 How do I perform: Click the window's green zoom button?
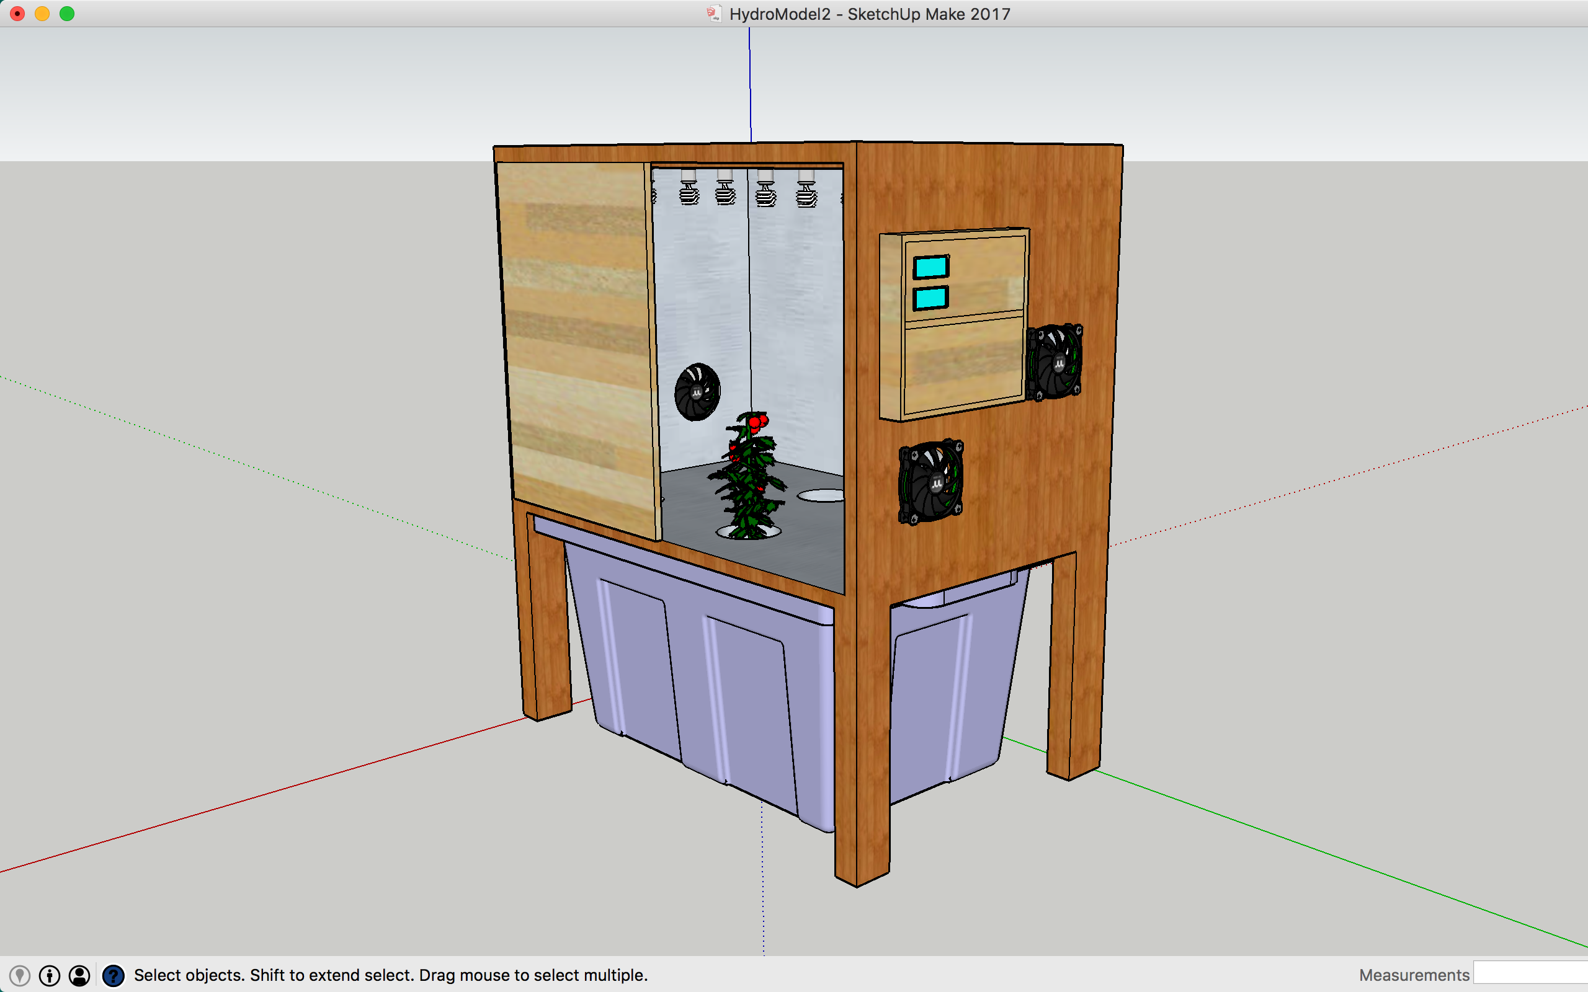point(67,14)
